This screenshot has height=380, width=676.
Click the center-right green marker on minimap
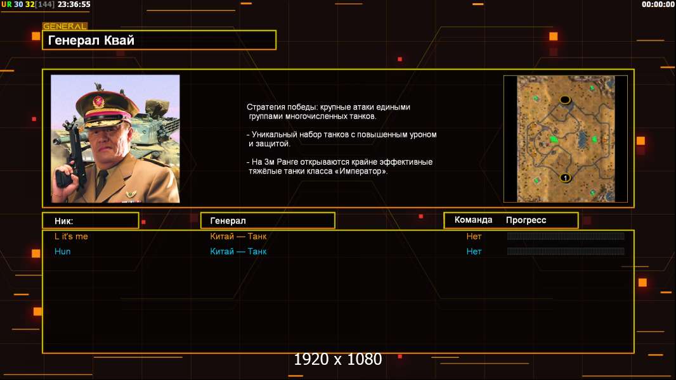click(x=595, y=139)
